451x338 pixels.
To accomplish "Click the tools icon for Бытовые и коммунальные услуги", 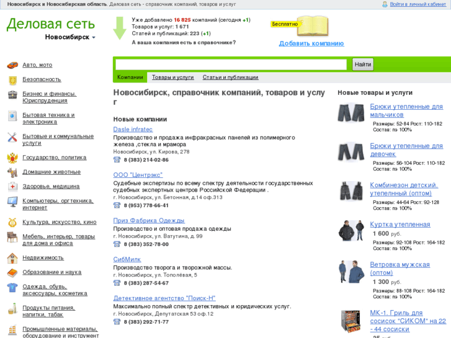I will click(x=12, y=137).
